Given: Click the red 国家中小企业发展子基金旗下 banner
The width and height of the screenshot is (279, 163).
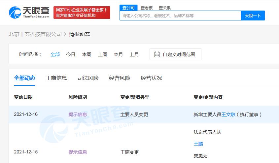Looking at the screenshot, I should coord(82,13).
